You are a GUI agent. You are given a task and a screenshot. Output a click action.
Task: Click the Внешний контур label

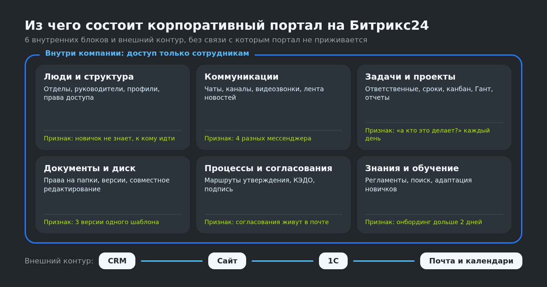[x=59, y=261]
